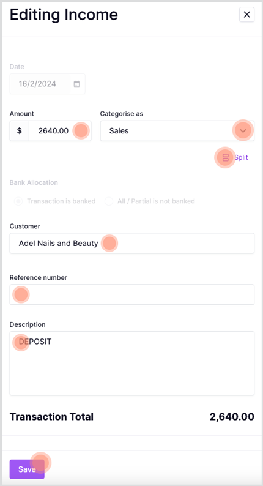
Task: Click the Reference number label
Action: [39, 277]
